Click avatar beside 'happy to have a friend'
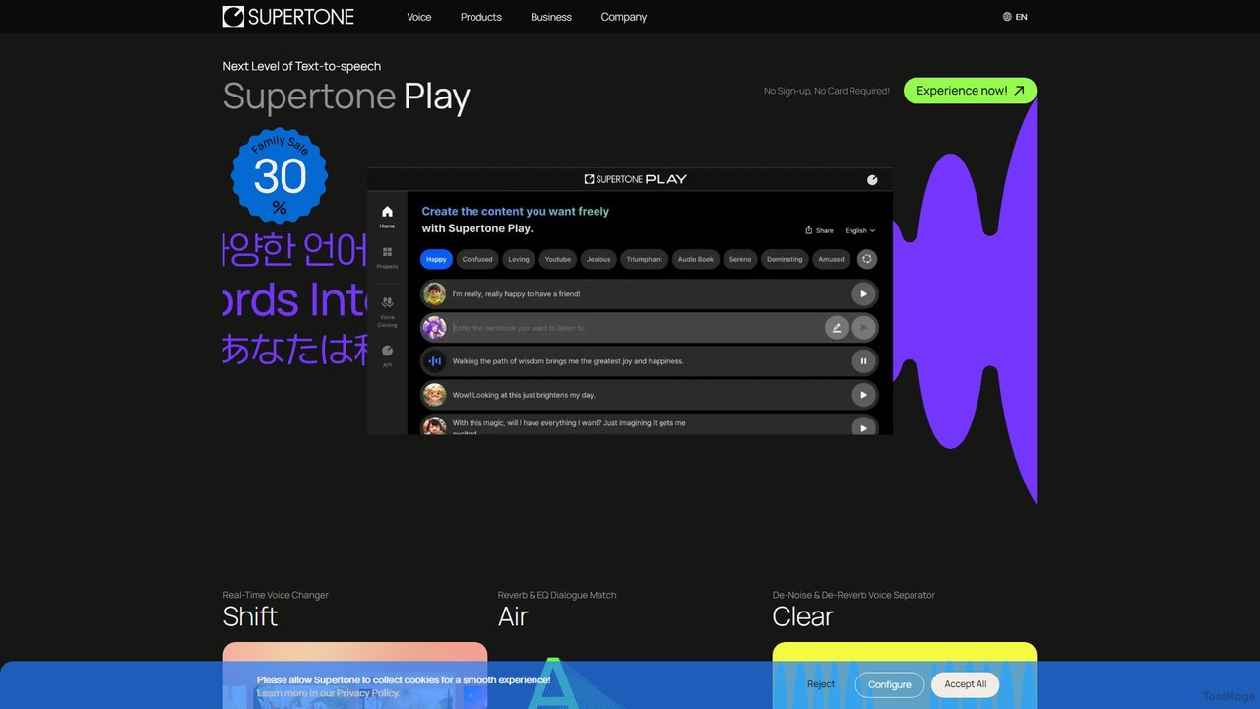This screenshot has height=709, width=1260. click(x=434, y=293)
